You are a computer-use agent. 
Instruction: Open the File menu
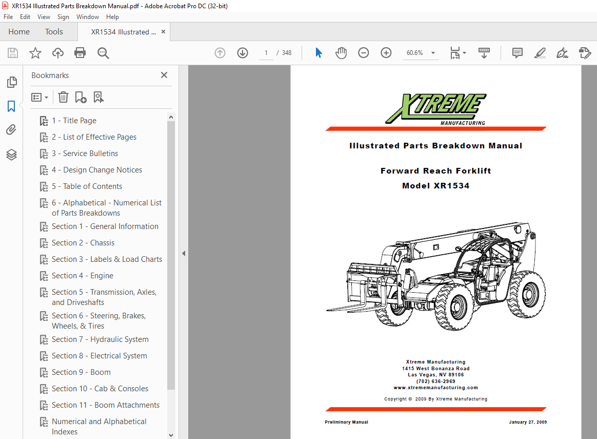point(8,17)
